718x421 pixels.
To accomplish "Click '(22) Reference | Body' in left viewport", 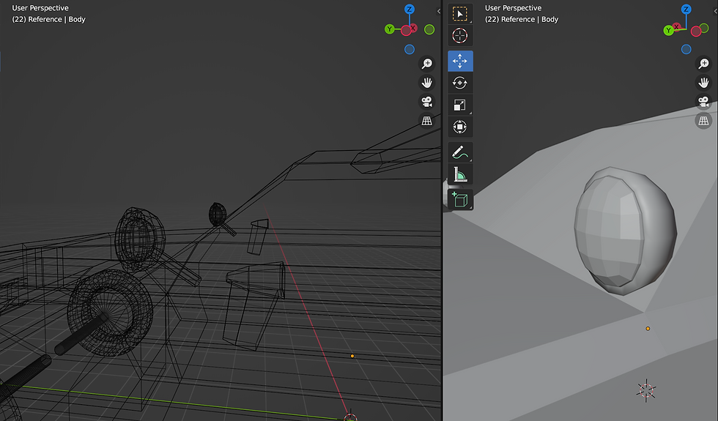I will [x=48, y=19].
